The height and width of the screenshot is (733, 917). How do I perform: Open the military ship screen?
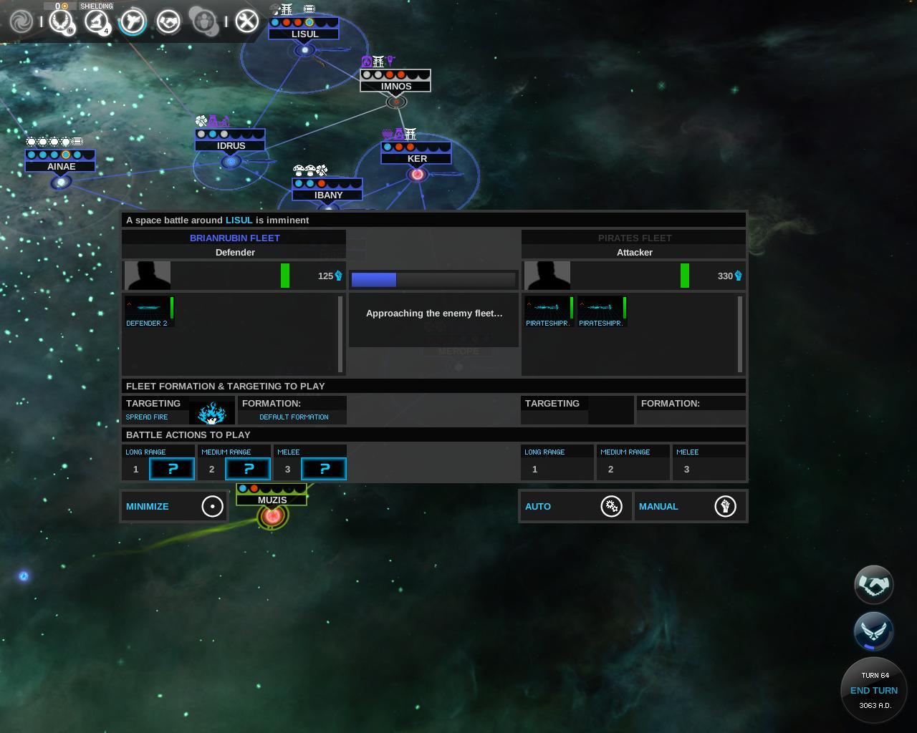[133, 21]
